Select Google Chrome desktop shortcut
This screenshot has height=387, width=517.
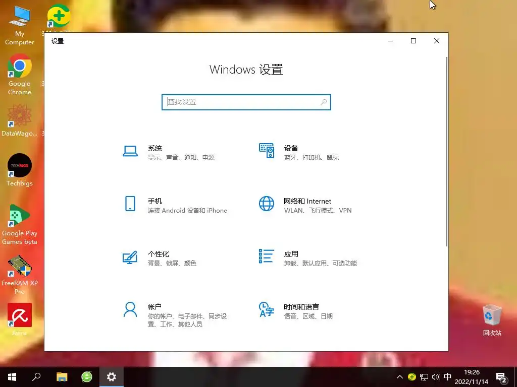20,75
